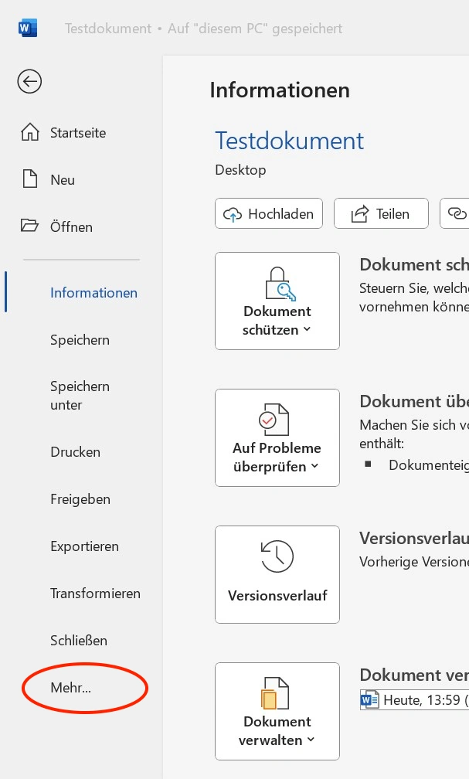
Task: Click the back arrow icon
Action: point(29,81)
